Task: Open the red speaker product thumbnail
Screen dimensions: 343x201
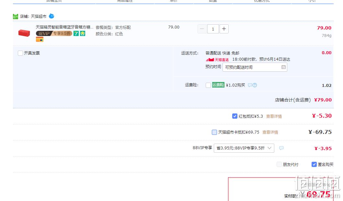Action: click(x=24, y=33)
